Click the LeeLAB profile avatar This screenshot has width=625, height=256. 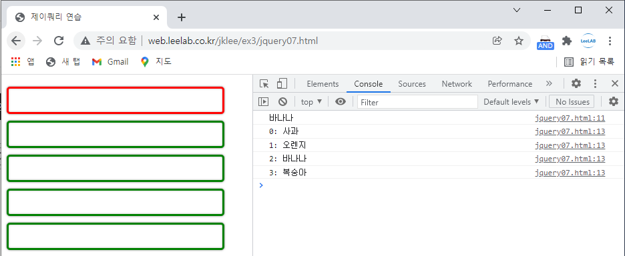click(x=588, y=41)
